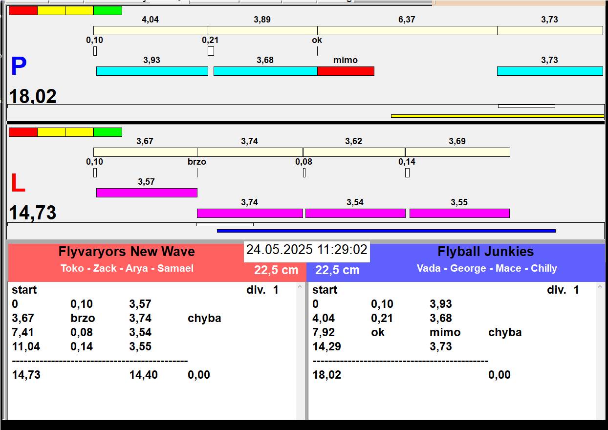The image size is (608, 430).
Task: Click the red L lane letter
Action: tap(18, 184)
